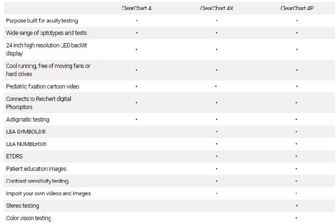This screenshot has height=224, width=335.
Task: Click the dot marker in Stereo testing row
Action: click(297, 206)
